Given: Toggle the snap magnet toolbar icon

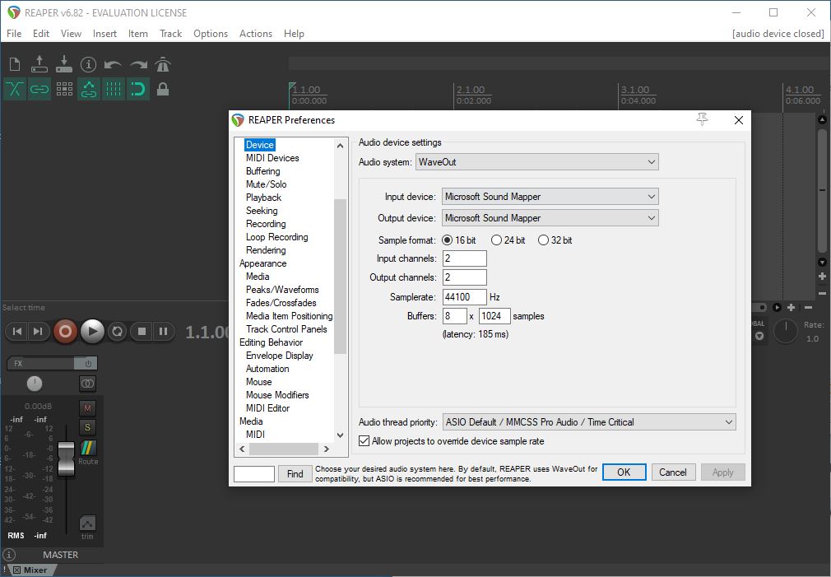Looking at the screenshot, I should [137, 89].
